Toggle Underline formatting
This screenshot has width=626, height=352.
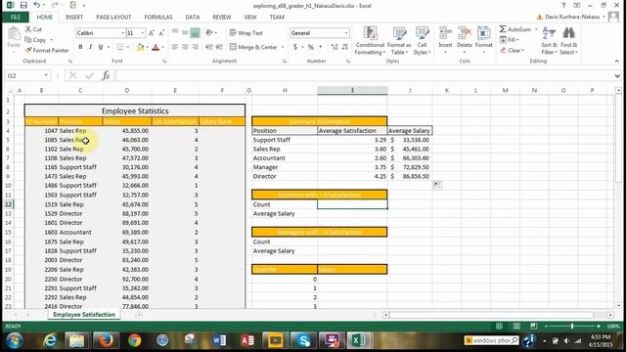(101, 47)
